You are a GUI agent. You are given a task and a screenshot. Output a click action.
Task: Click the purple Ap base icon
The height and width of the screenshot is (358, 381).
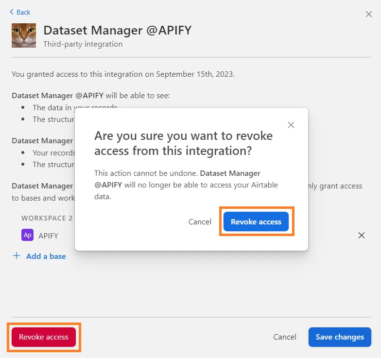point(27,235)
